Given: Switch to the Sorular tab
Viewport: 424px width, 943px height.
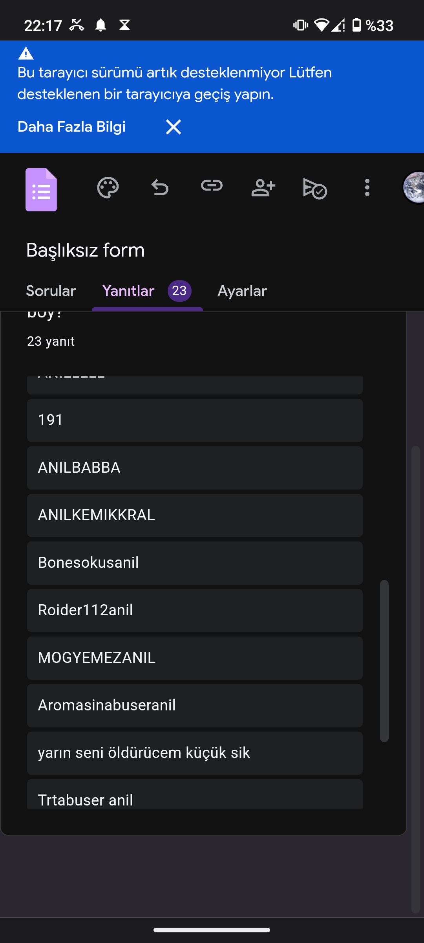Looking at the screenshot, I should (x=51, y=291).
